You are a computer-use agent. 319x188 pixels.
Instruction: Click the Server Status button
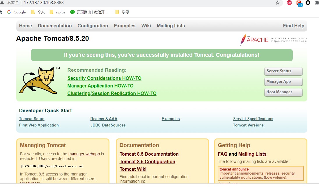click(x=283, y=71)
